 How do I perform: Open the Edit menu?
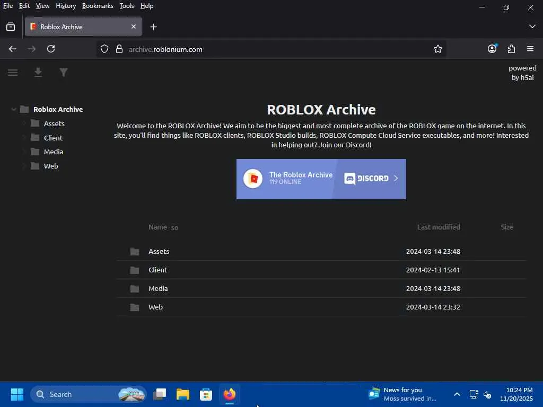24,6
